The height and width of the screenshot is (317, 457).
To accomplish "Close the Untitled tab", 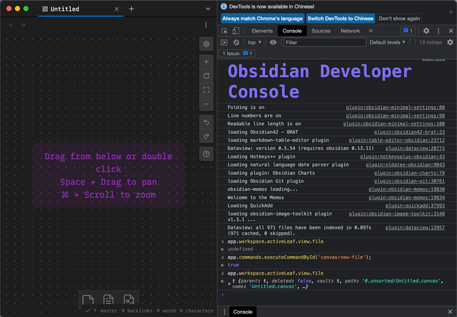I will (117, 9).
